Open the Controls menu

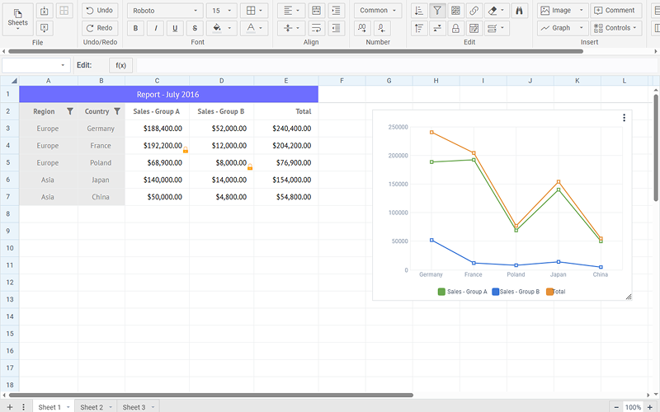click(615, 28)
